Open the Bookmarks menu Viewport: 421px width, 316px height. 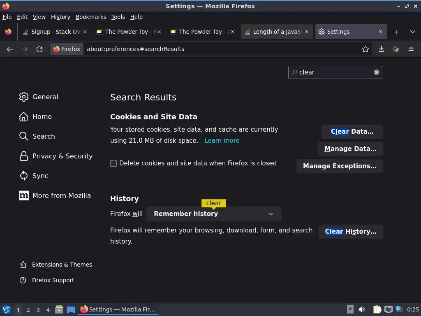[91, 17]
